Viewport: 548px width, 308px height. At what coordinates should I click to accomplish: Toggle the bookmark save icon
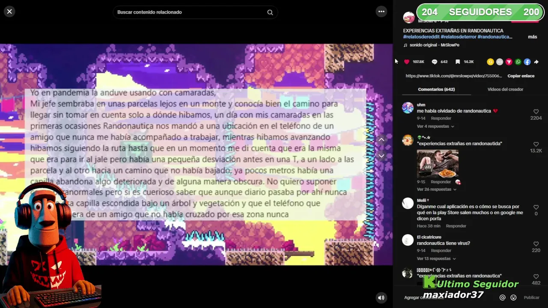[458, 62]
